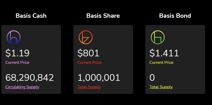Click the red Current Price label

89,63
